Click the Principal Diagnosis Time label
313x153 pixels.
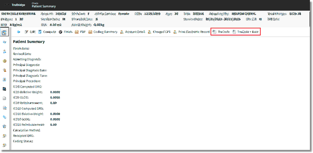pos(30,76)
